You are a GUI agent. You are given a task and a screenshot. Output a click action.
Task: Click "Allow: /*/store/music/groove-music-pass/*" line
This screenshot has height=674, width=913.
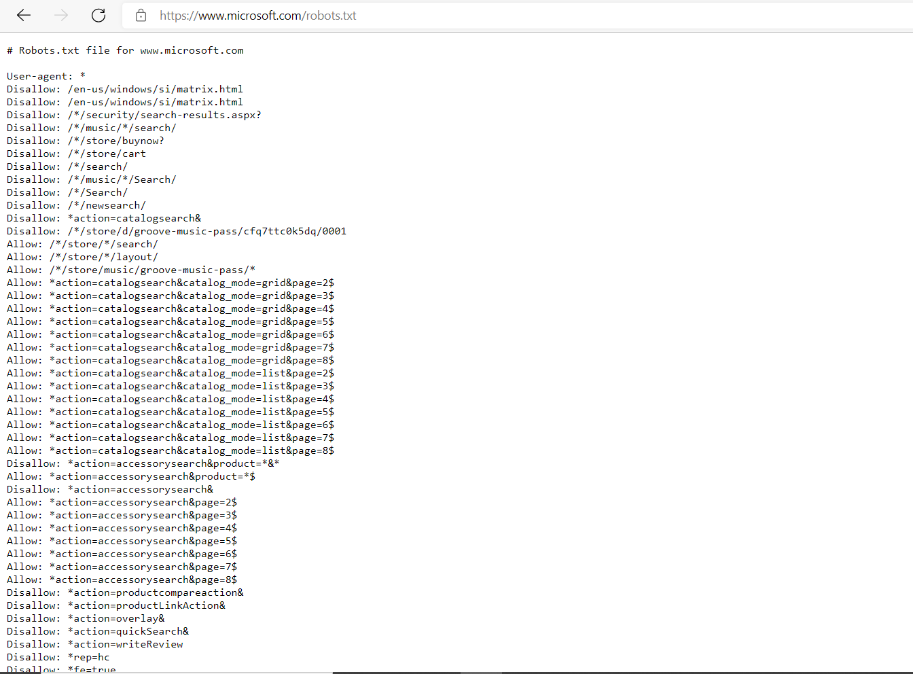coord(131,270)
